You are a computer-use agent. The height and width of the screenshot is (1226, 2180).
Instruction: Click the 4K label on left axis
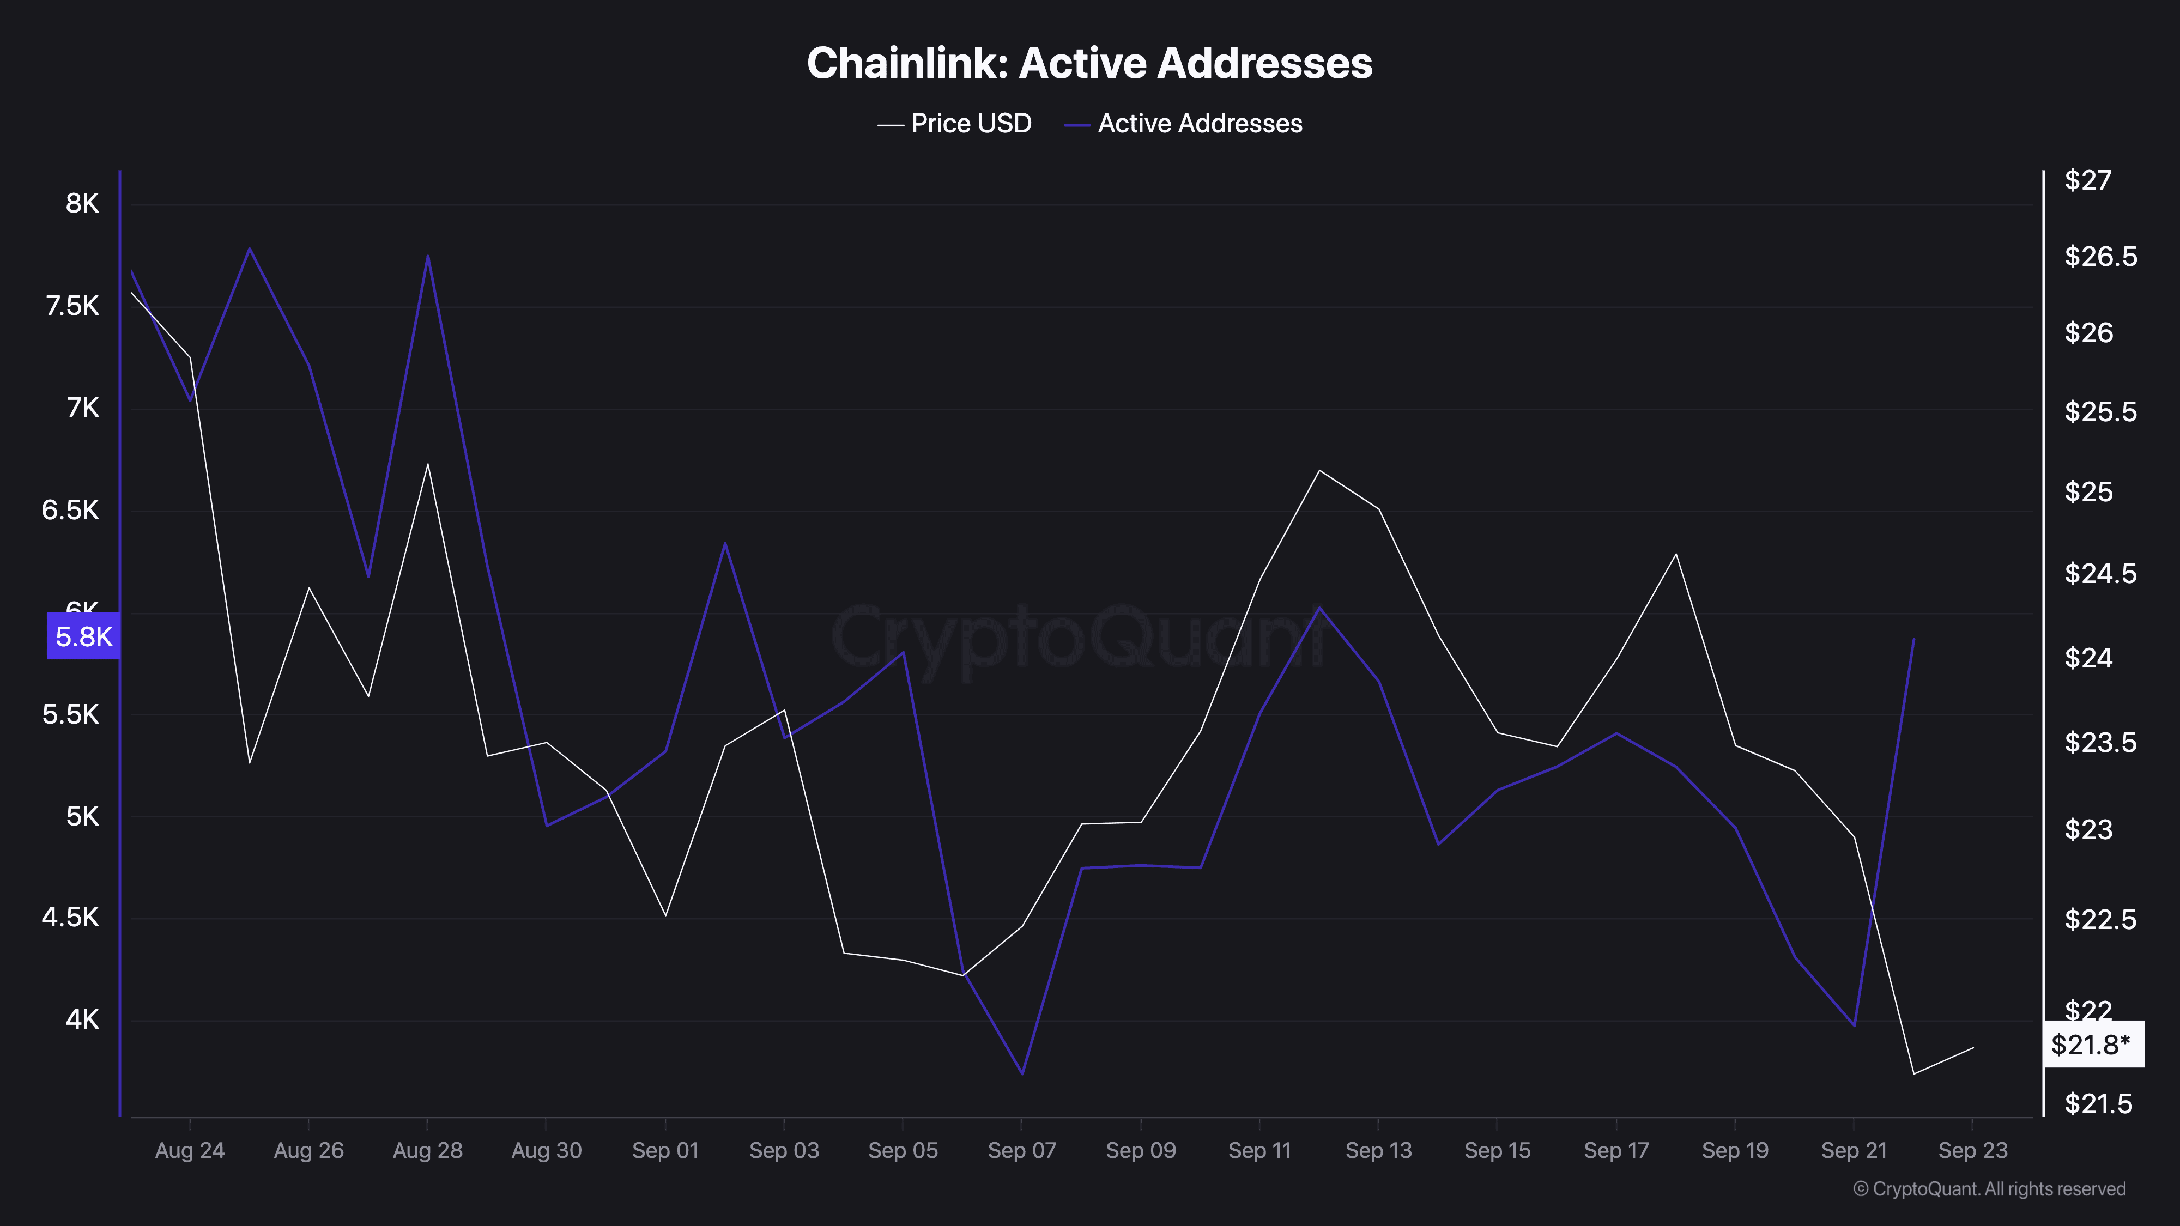[82, 1019]
